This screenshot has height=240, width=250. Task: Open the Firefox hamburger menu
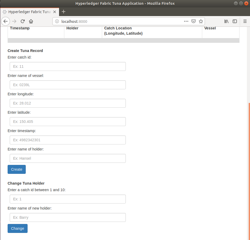coord(245,21)
